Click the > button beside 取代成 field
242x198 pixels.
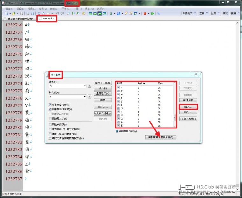click(x=89, y=97)
